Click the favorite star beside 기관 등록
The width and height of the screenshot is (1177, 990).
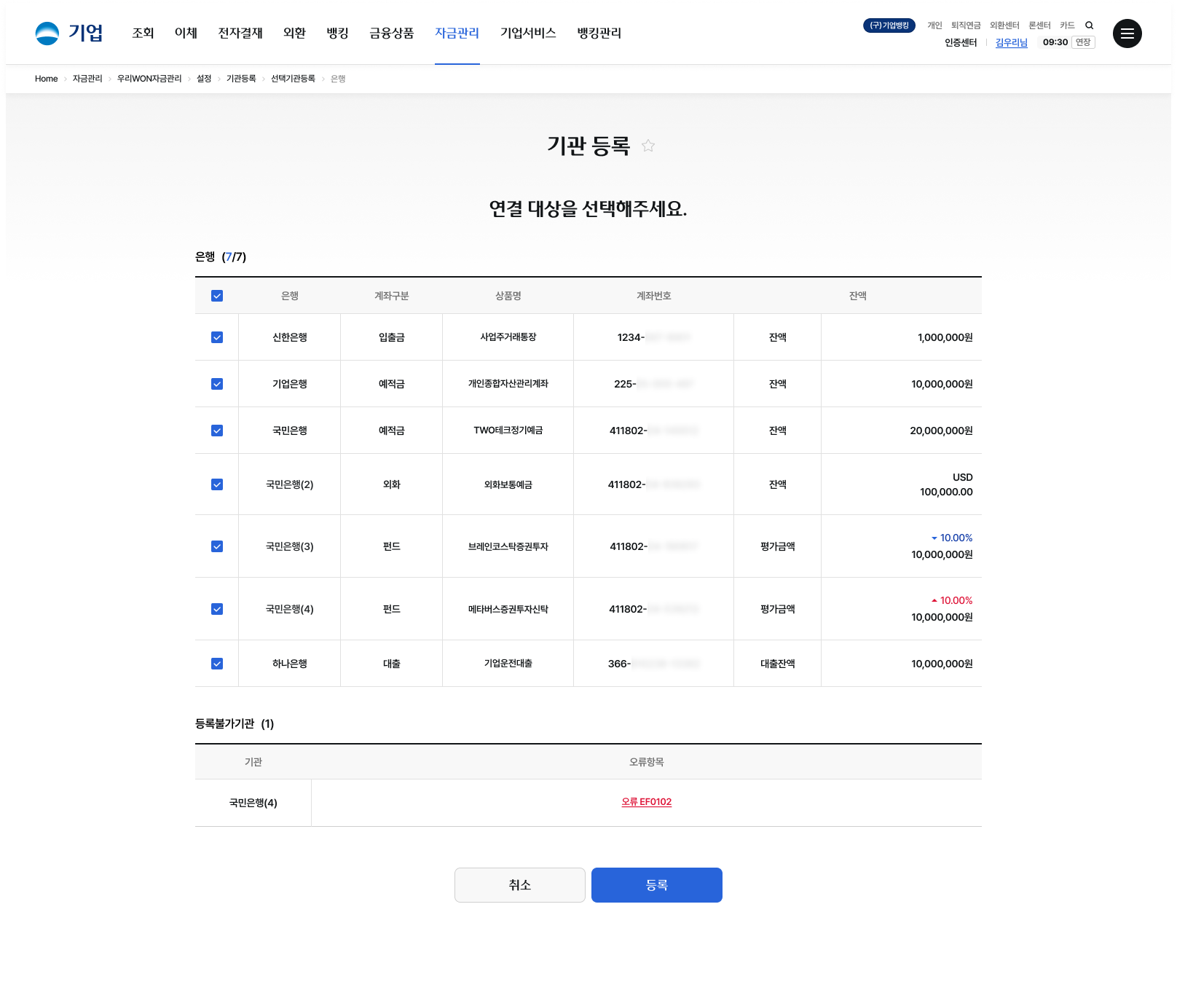click(x=648, y=146)
